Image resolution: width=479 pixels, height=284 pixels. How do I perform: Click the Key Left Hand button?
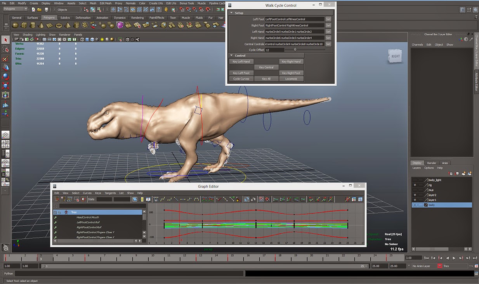pos(241,61)
